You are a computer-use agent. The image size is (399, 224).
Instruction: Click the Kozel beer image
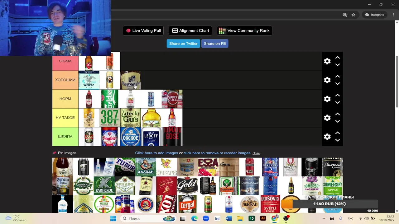click(89, 118)
